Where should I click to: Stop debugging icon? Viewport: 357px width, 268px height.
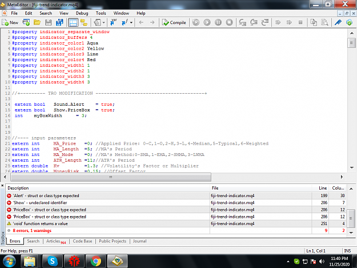coord(229,22)
